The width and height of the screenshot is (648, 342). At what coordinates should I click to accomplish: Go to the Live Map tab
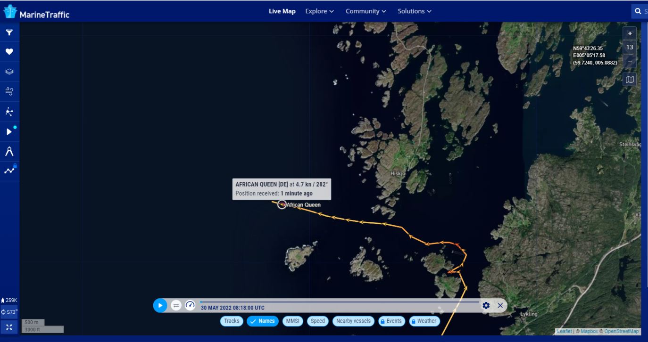(282, 11)
